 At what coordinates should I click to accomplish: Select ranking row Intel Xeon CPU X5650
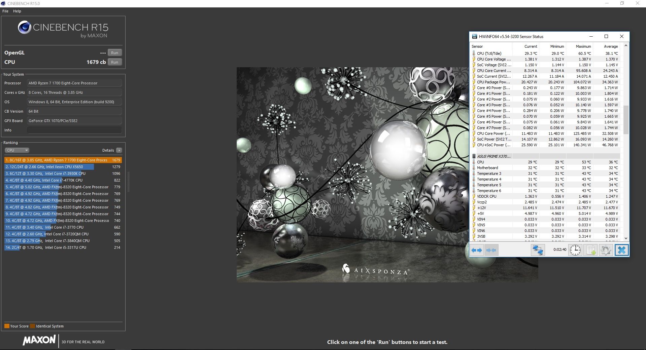click(x=63, y=167)
